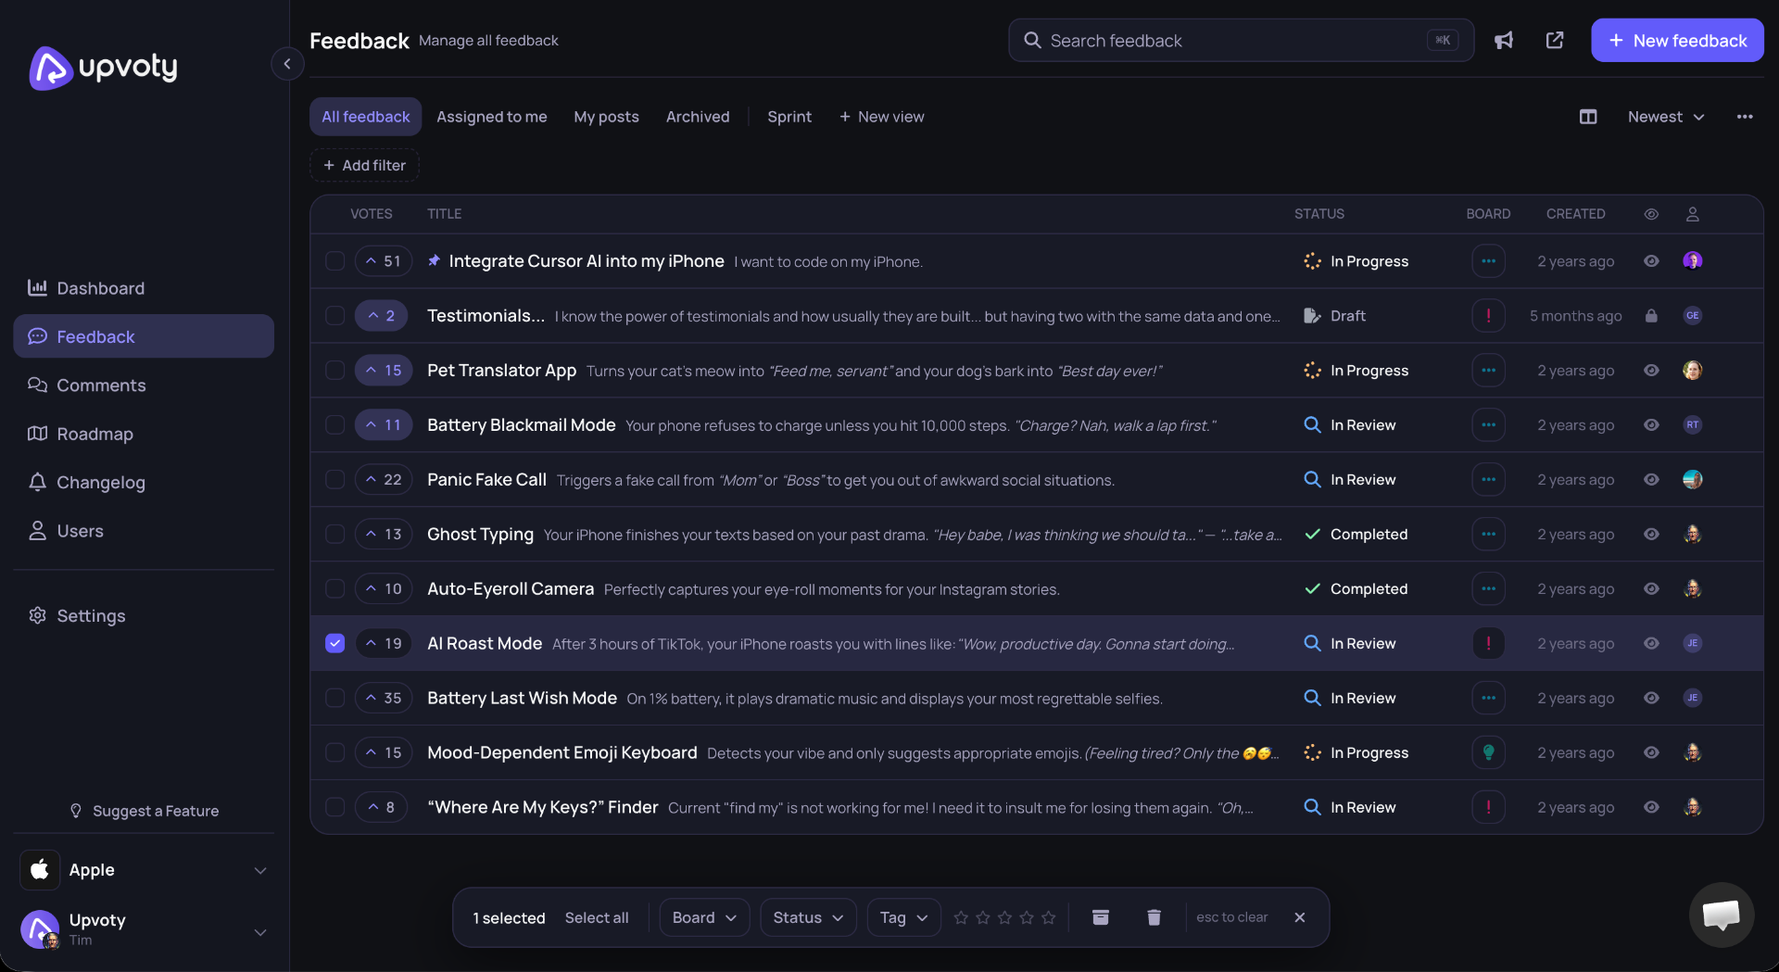This screenshot has width=1779, height=972.
Task: Open the chat support bubble
Action: point(1722,915)
